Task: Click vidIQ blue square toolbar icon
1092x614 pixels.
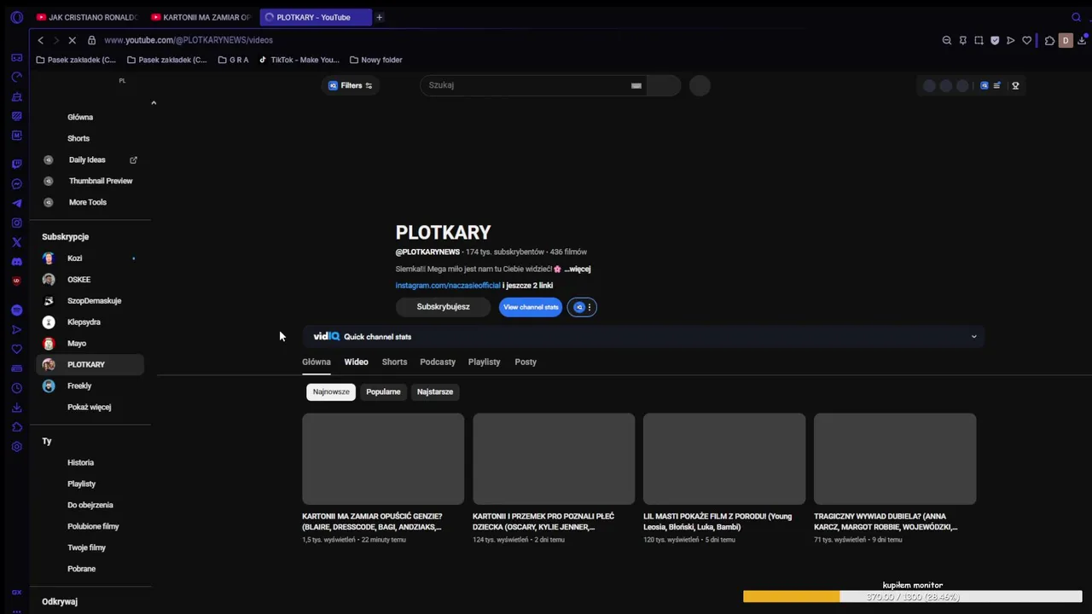Action: pyautogui.click(x=984, y=85)
